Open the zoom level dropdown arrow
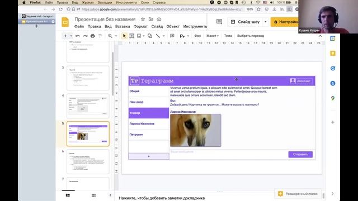This screenshot has width=358, height=201. [x=116, y=36]
